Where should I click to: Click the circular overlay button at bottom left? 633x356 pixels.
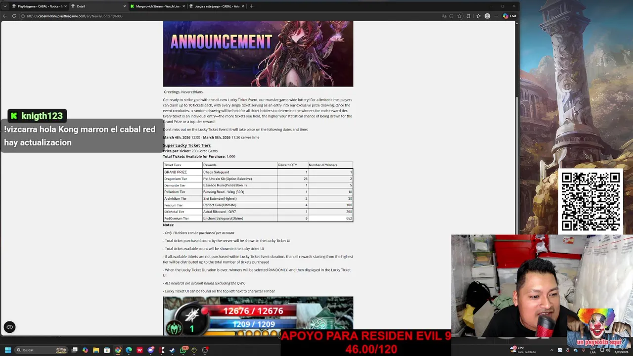click(x=9, y=327)
